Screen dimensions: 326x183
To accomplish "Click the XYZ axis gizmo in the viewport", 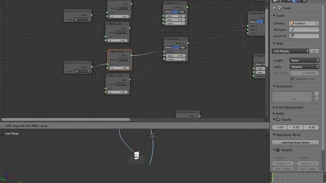I will click(6, 177).
